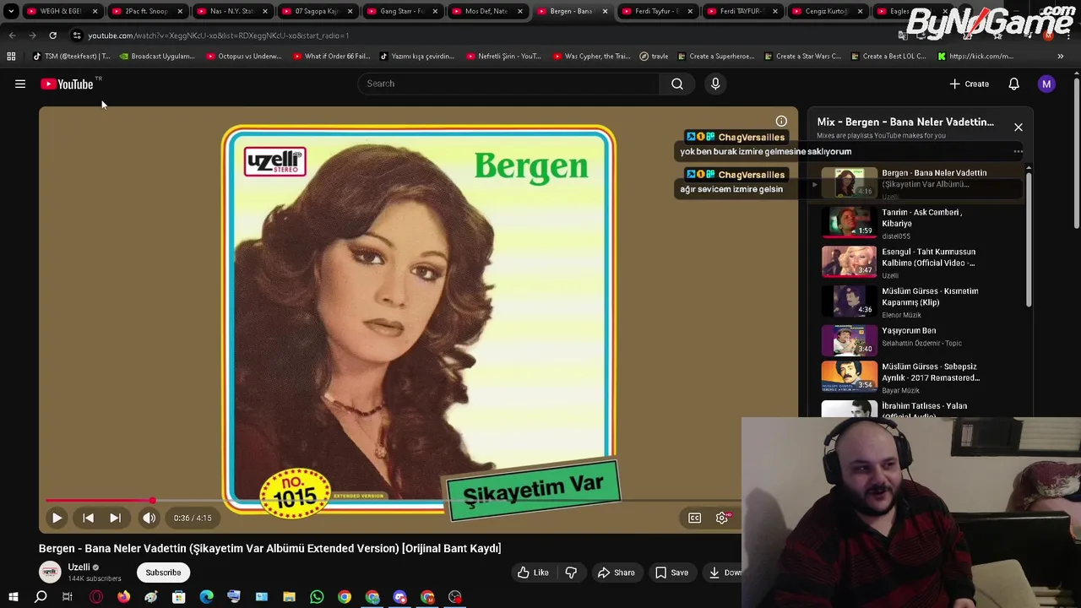Viewport: 1081px width, 608px height.
Task: Open the Uzelli channel avatar
Action: (50, 573)
